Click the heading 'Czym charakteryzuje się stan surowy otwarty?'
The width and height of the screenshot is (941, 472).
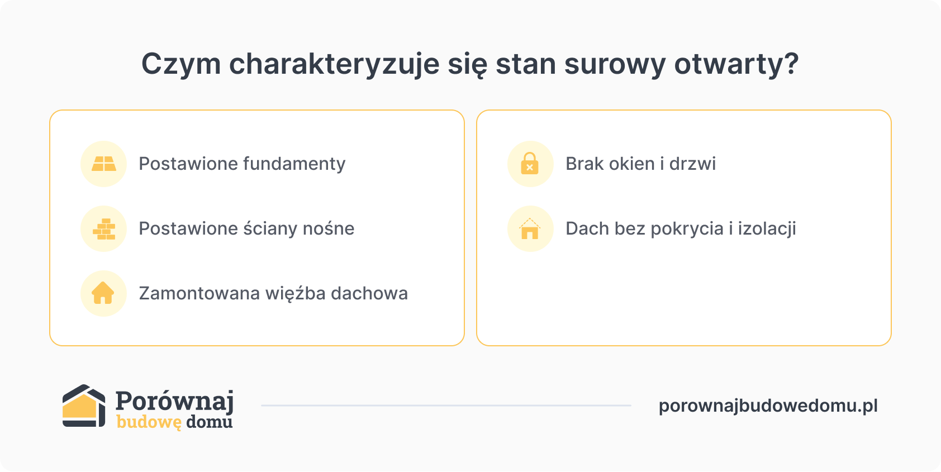click(x=470, y=64)
